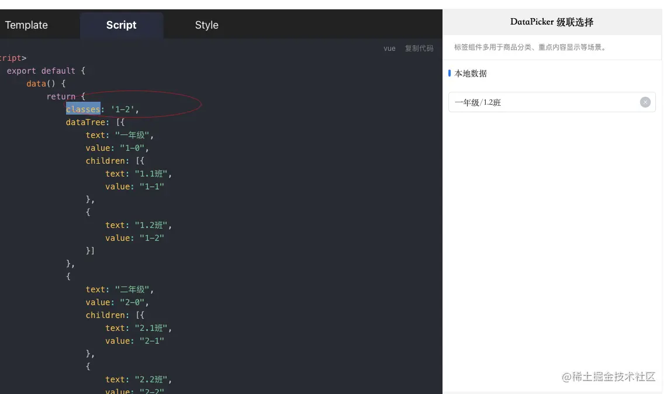The width and height of the screenshot is (667, 394).
Task: Click the 本地数据 section heading
Action: (x=471, y=74)
